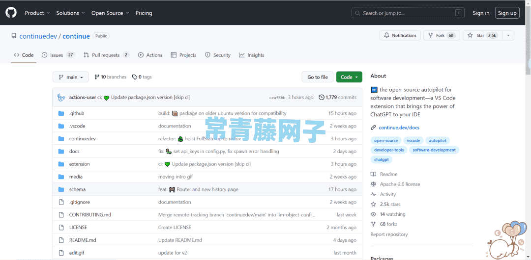The image size is (531, 260).
Task: Select the vscode topic tag
Action: (x=413, y=140)
